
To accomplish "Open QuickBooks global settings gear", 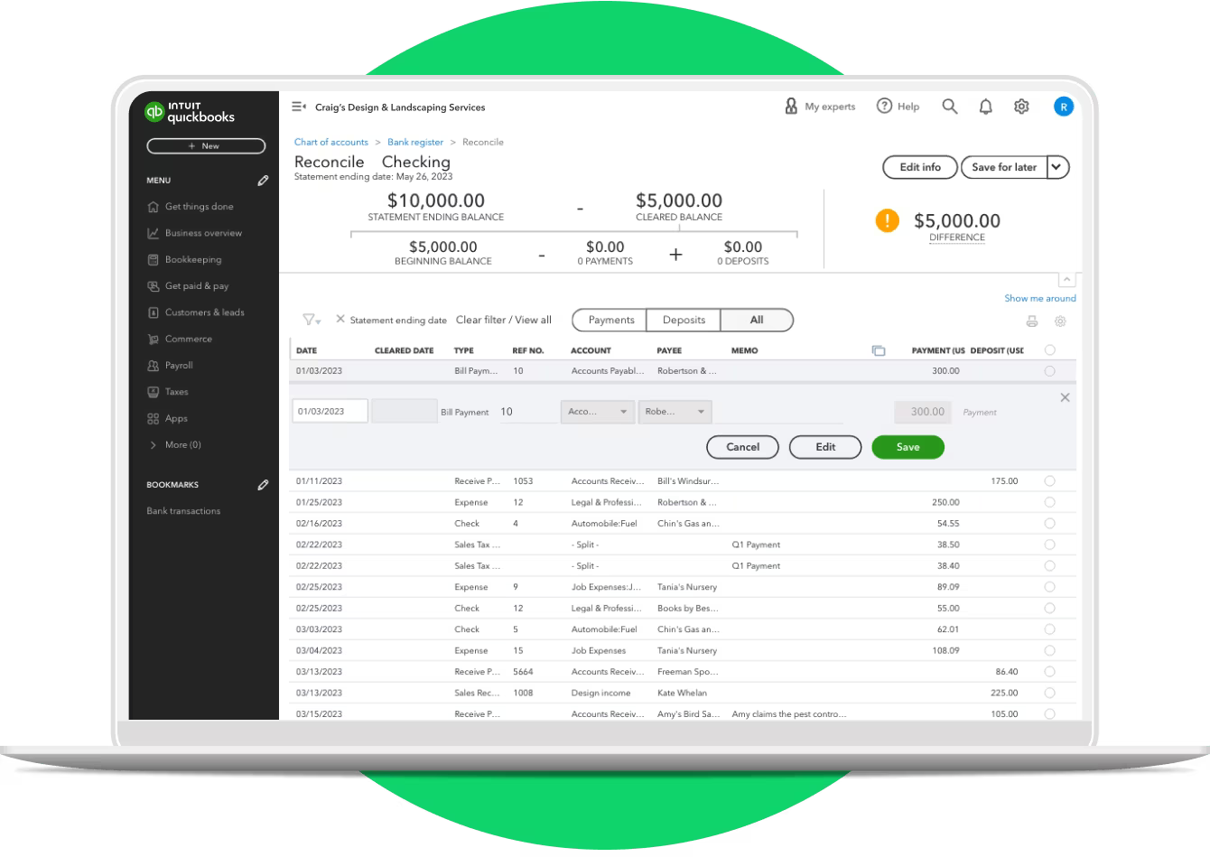I will coord(1021,106).
